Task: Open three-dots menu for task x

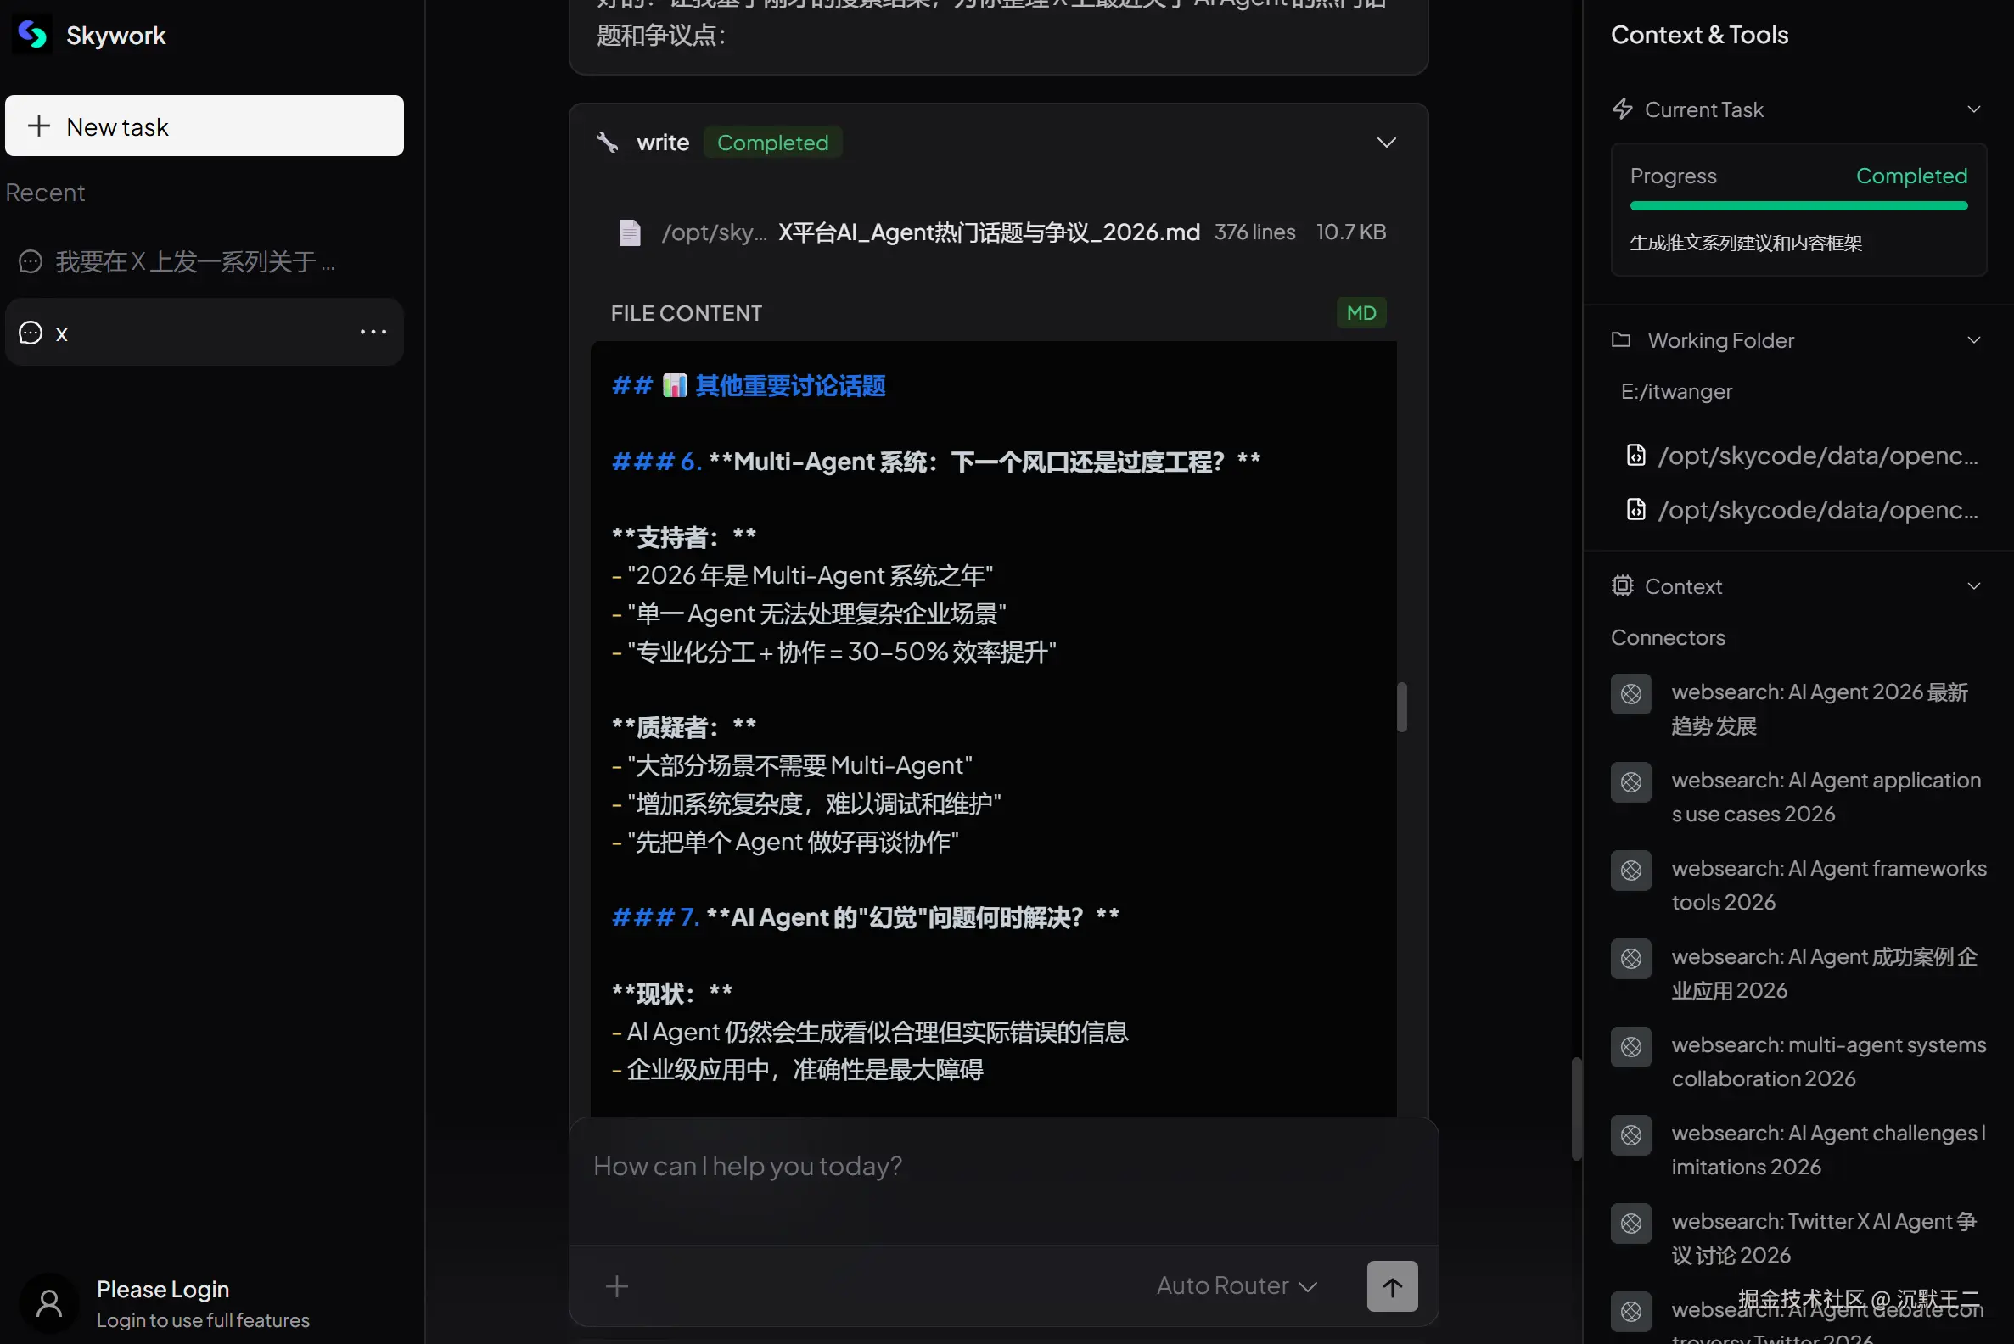Action: [373, 332]
